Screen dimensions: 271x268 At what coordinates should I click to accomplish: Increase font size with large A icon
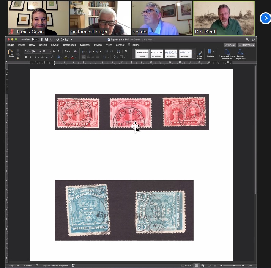[x=54, y=51]
